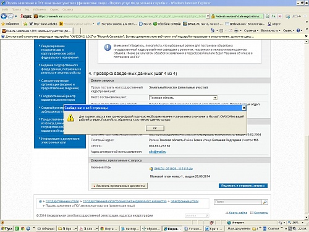309x232 pixels.
Task: Go back with the browser back arrow
Action: point(4,16)
